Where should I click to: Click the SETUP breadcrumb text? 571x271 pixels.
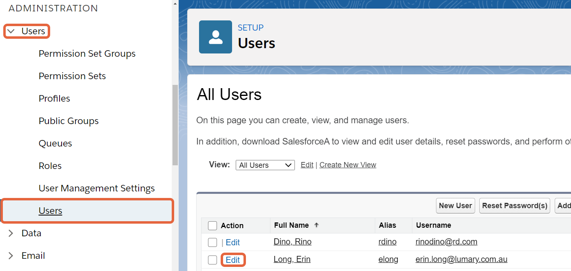[x=250, y=28]
